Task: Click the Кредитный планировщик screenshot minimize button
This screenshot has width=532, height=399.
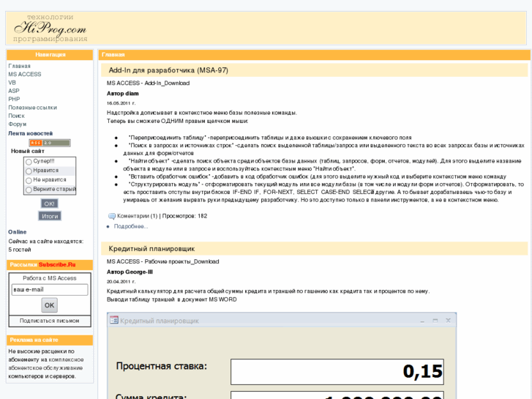Action: coord(422,321)
